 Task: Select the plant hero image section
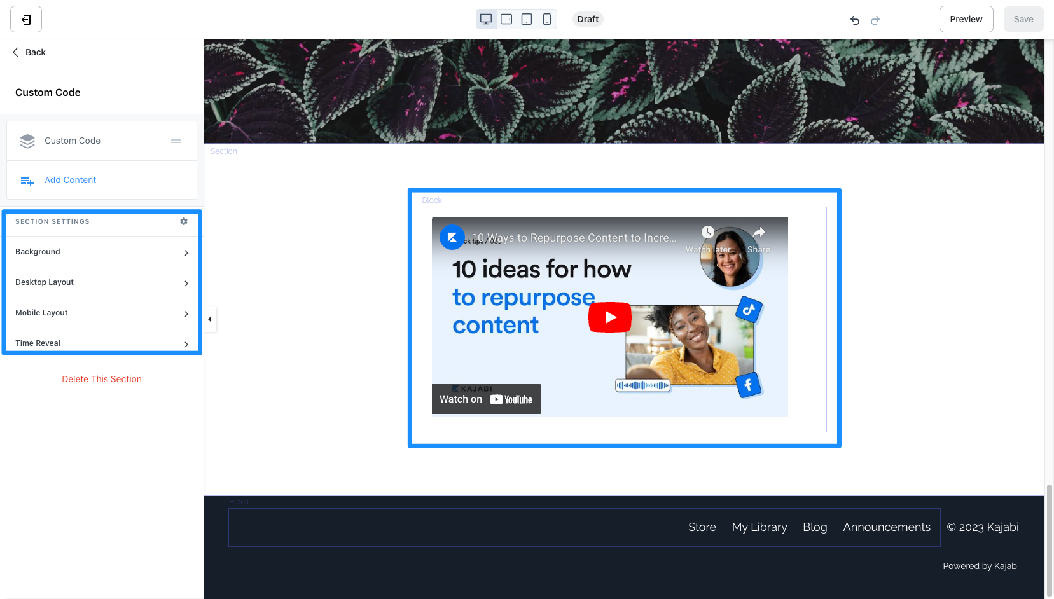tap(623, 92)
